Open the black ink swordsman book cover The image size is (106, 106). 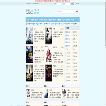click(x=49, y=36)
